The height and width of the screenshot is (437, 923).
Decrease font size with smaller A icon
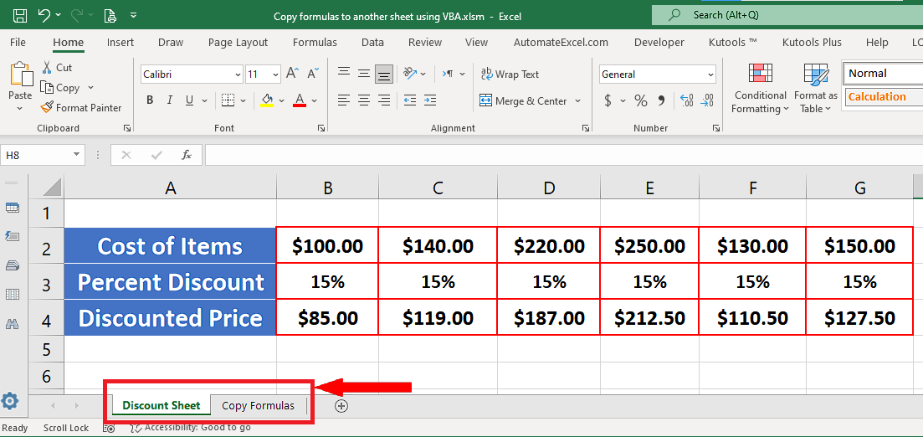(314, 74)
